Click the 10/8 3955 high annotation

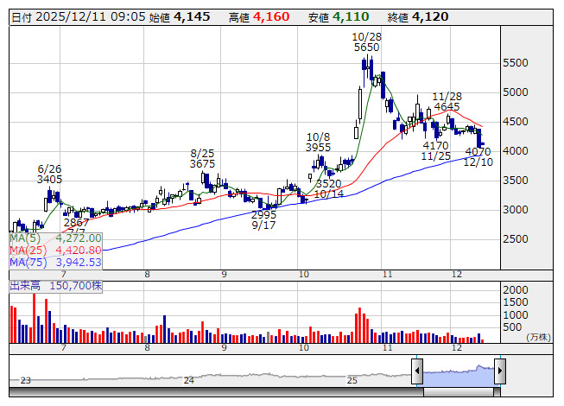click(x=319, y=142)
